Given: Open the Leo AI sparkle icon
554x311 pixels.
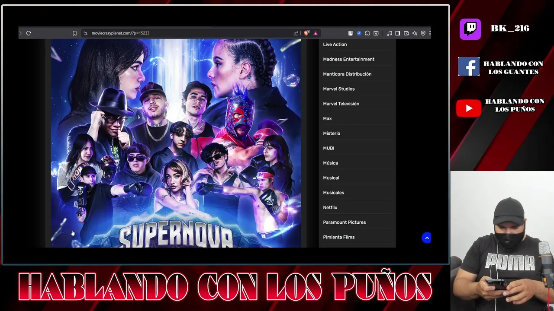Looking at the screenshot, I should pos(415,33).
